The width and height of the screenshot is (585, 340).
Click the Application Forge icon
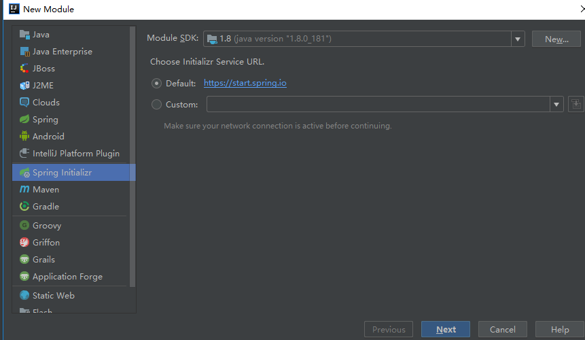click(x=24, y=277)
